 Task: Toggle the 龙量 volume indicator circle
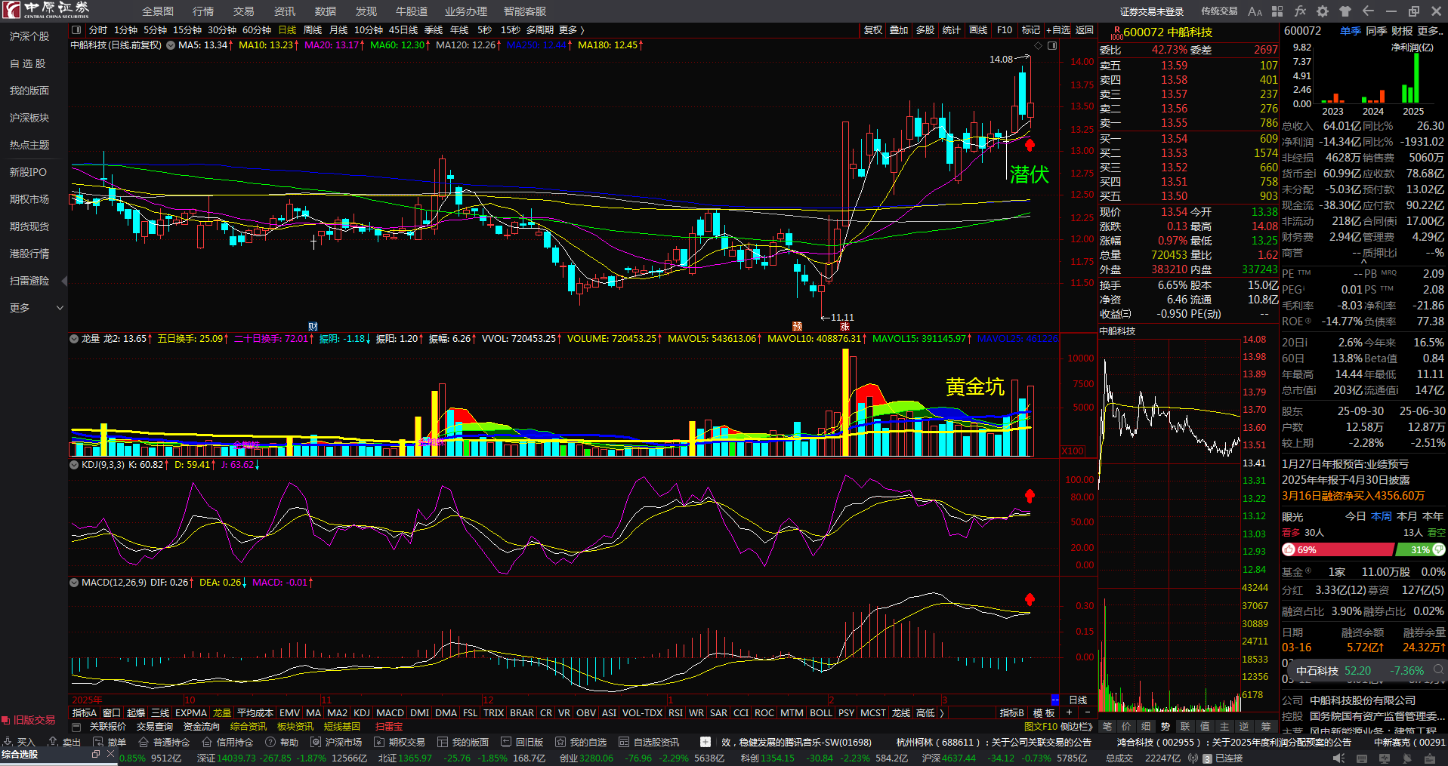coord(74,339)
